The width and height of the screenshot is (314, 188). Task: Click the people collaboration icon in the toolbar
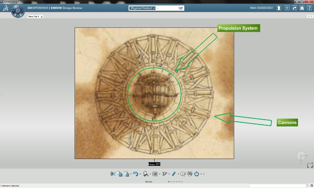[x=190, y=174]
